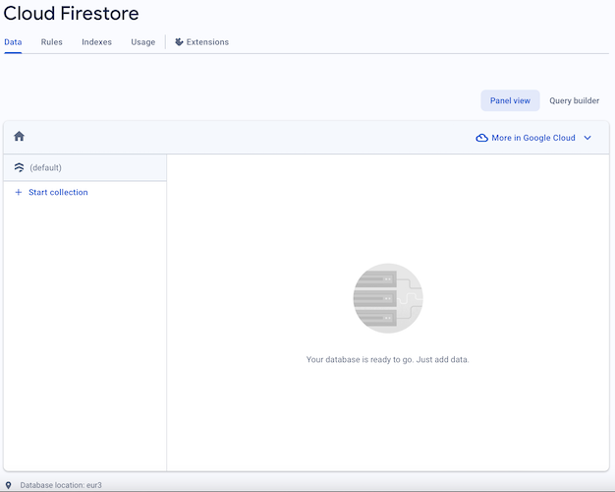Switch to Query builder

coord(574,100)
